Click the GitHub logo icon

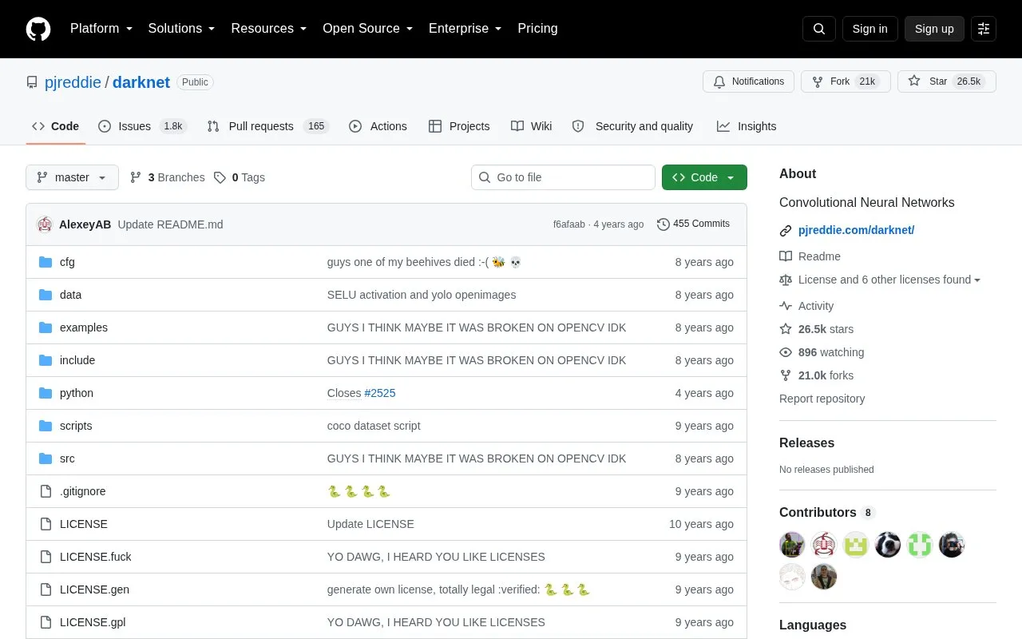pos(38,29)
